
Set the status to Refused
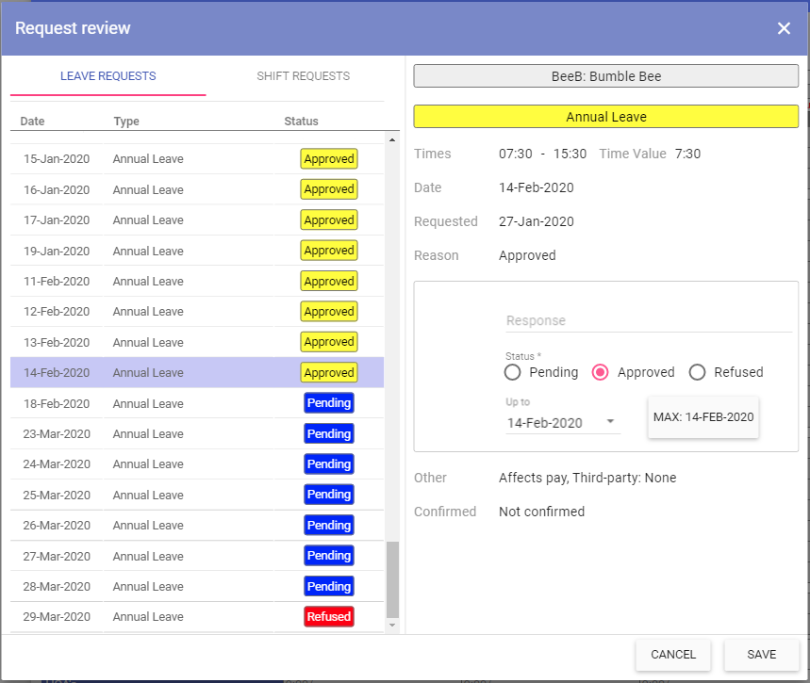click(x=698, y=372)
